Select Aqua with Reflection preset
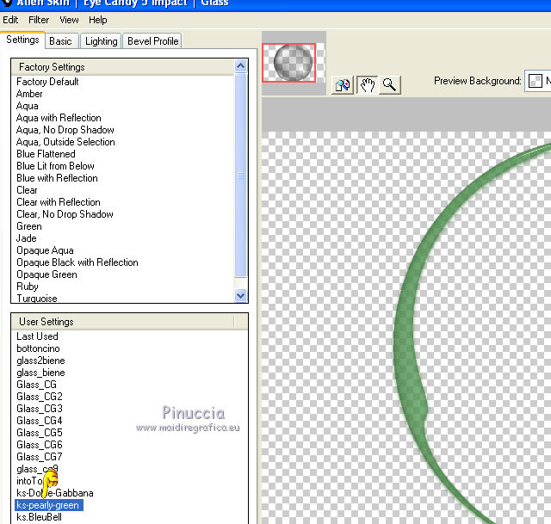The height and width of the screenshot is (524, 551). 59,118
